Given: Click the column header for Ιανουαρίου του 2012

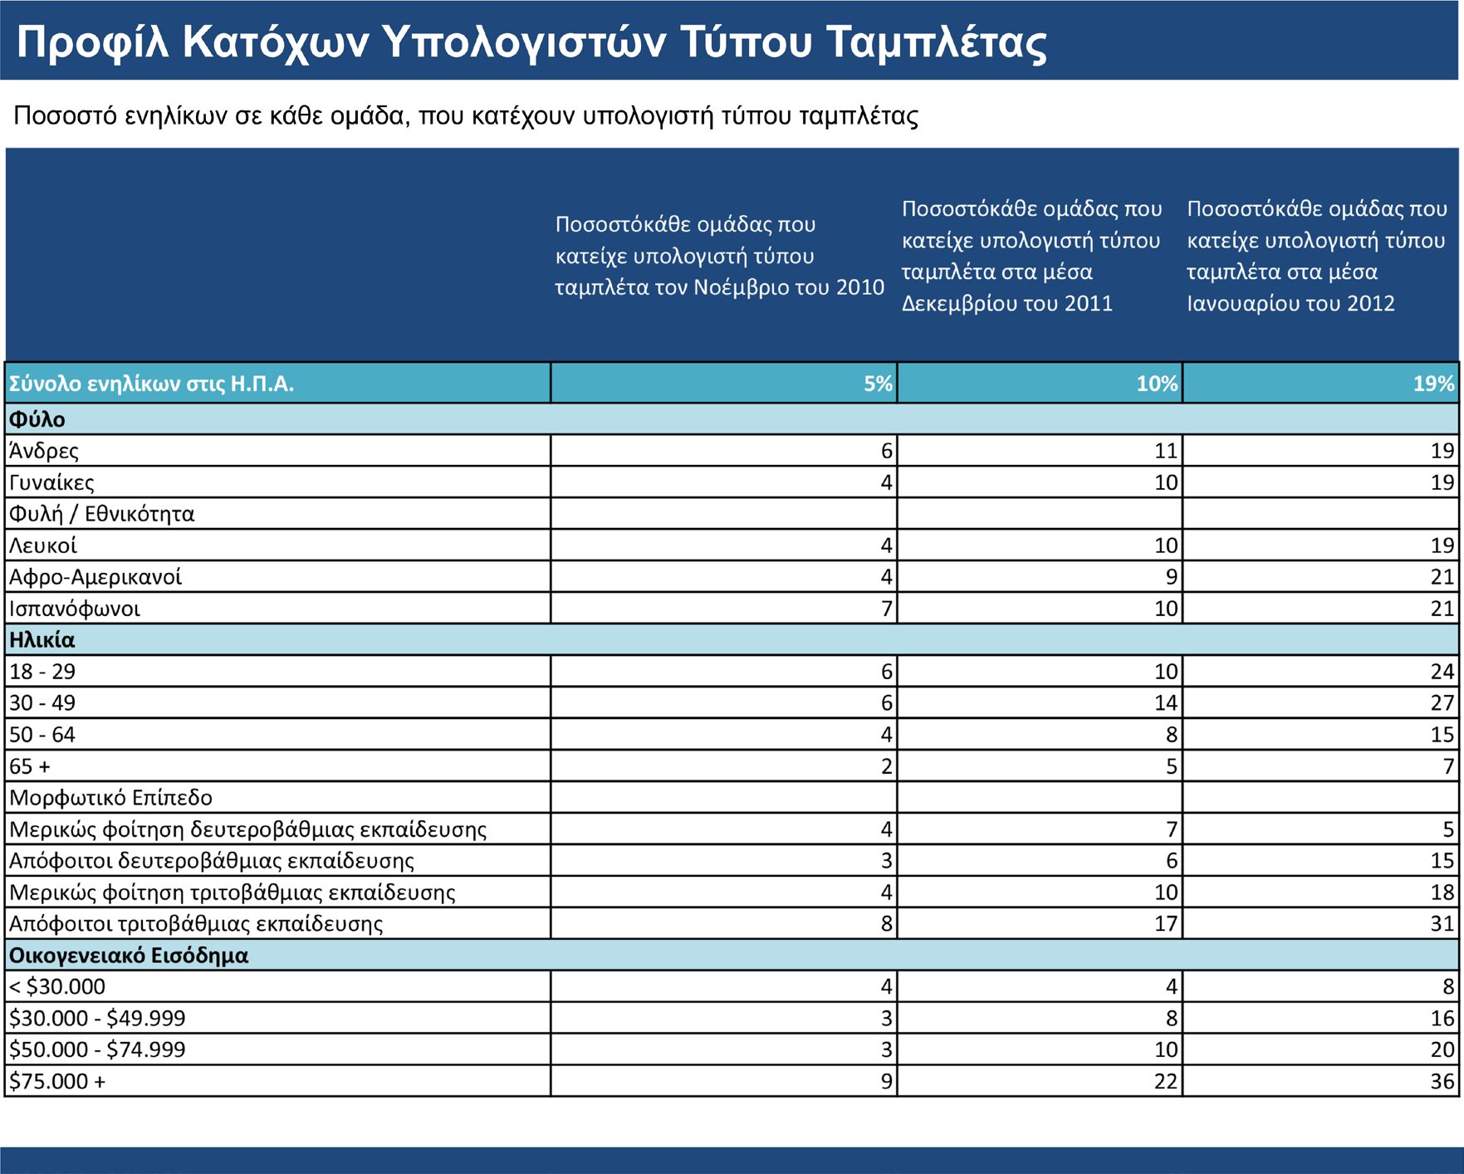Looking at the screenshot, I should 1317,256.
